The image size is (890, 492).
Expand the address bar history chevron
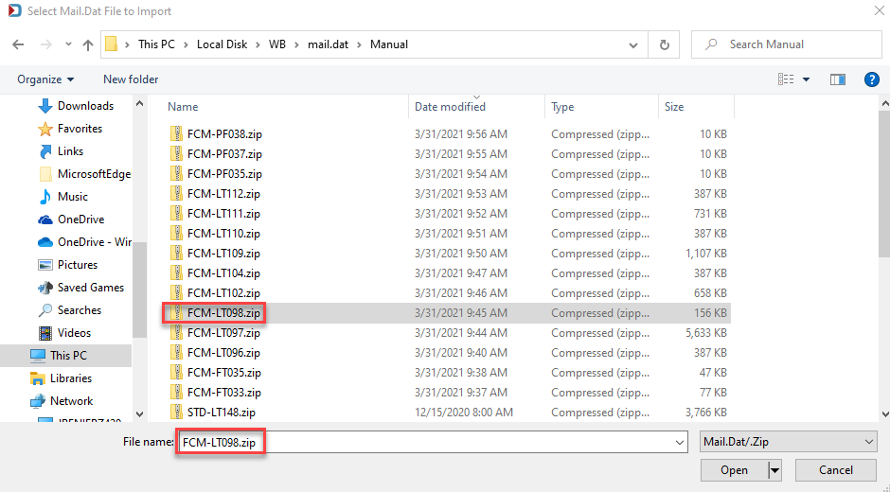pos(633,44)
